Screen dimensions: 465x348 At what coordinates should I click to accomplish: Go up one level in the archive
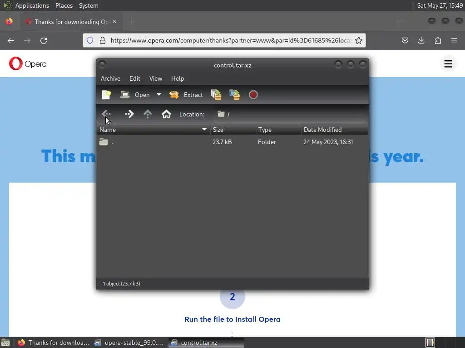pos(148,114)
